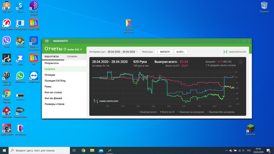
Task: Open the volume control in tray
Action: tap(243, 150)
